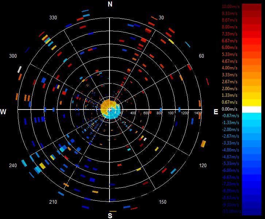This screenshot has width=265, height=219.
Task: Click the N compass label at top
Action: coord(110,4)
